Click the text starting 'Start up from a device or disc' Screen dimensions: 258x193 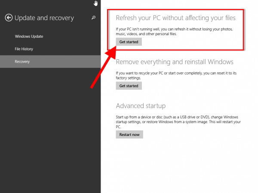178,122
